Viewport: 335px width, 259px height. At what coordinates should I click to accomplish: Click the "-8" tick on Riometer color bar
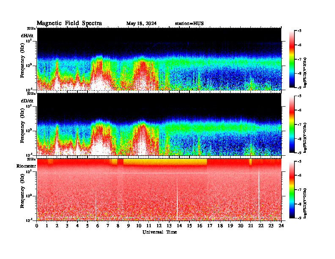[299, 204]
